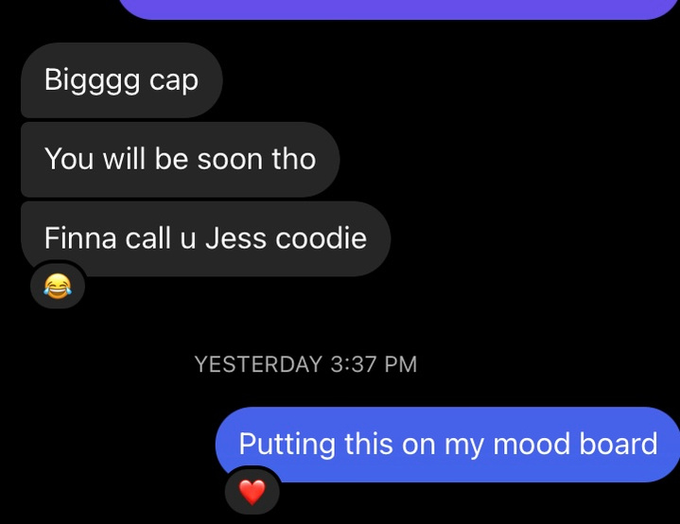Click the word 'Bigggg' in the first message
The height and width of the screenshot is (524, 680).
coord(92,80)
